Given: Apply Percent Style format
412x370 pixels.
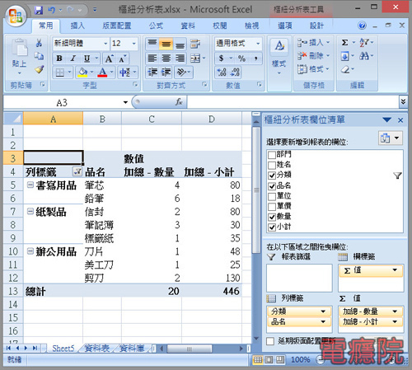Looking at the screenshot, I should [241, 59].
